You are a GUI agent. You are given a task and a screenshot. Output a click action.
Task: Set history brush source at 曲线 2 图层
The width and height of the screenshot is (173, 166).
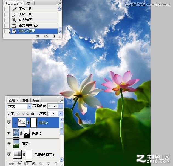(x=6, y=31)
